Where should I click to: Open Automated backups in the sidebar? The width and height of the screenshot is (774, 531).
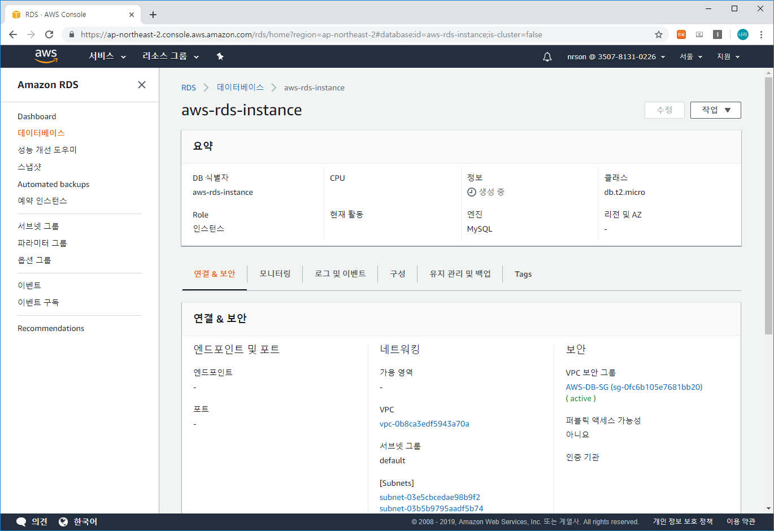point(53,184)
